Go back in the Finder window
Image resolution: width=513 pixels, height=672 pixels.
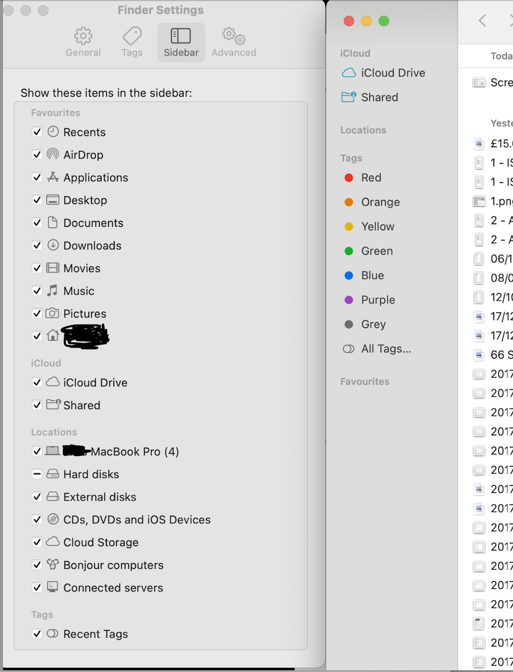482,20
